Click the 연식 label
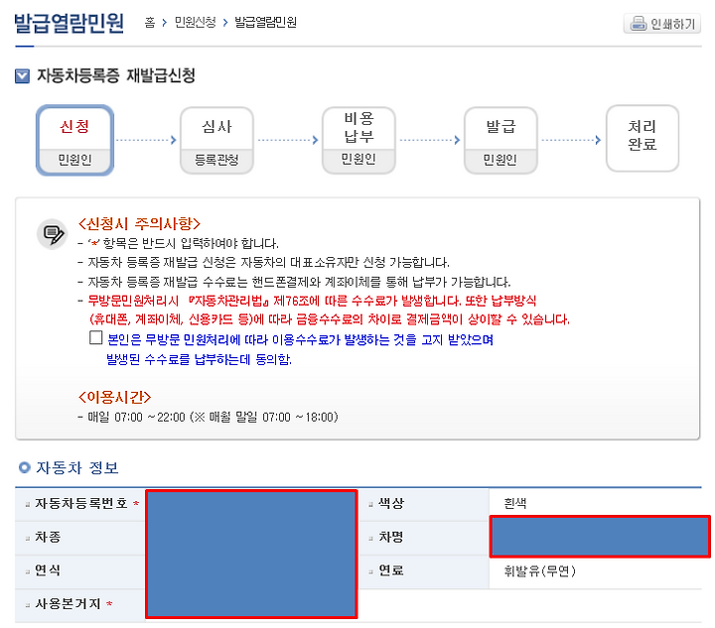Viewport: 715px width, 628px height. pos(48,570)
